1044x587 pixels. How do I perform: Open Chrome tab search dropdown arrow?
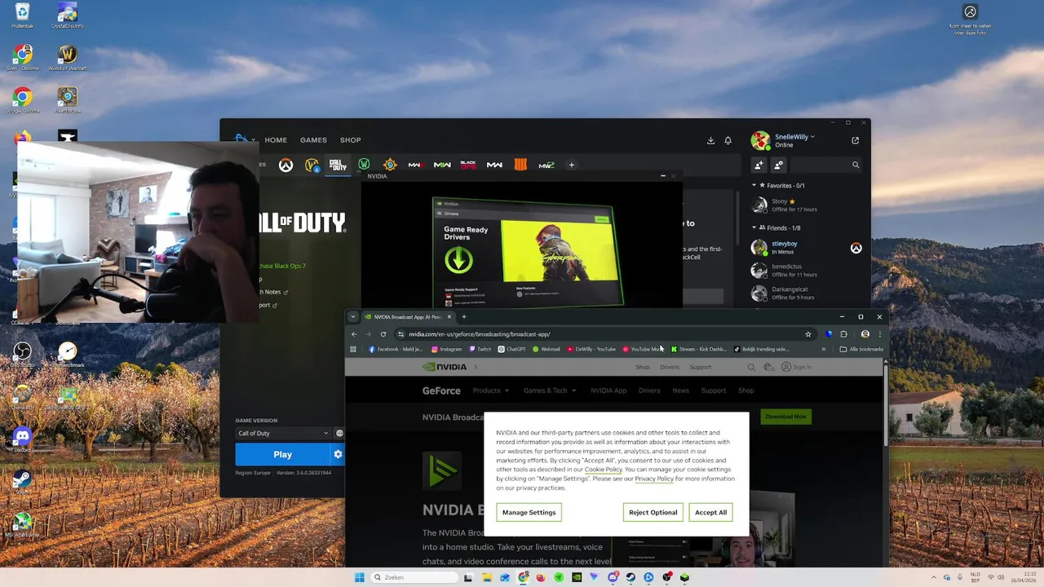click(352, 316)
